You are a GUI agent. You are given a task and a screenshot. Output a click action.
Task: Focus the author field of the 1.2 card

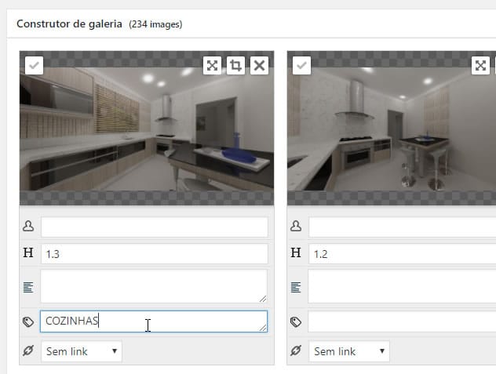[x=402, y=227]
